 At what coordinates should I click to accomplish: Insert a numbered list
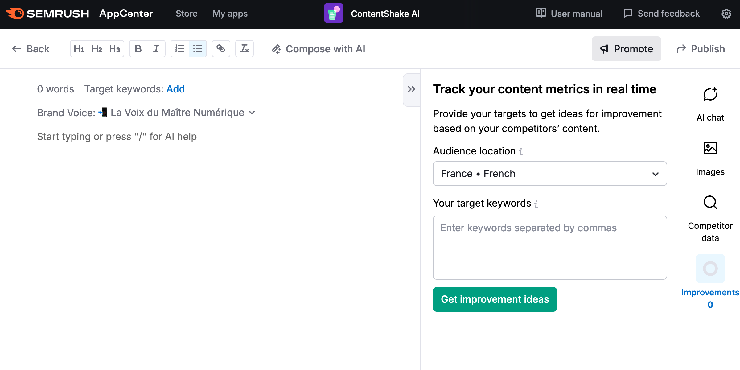tap(180, 49)
